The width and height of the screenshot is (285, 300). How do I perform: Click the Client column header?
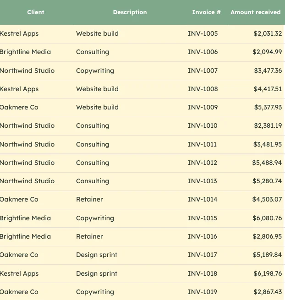pos(36,12)
